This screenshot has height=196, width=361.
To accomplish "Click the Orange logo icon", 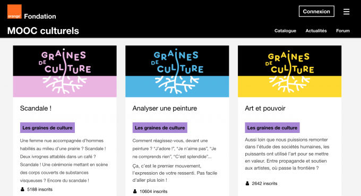I will (x=14, y=11).
